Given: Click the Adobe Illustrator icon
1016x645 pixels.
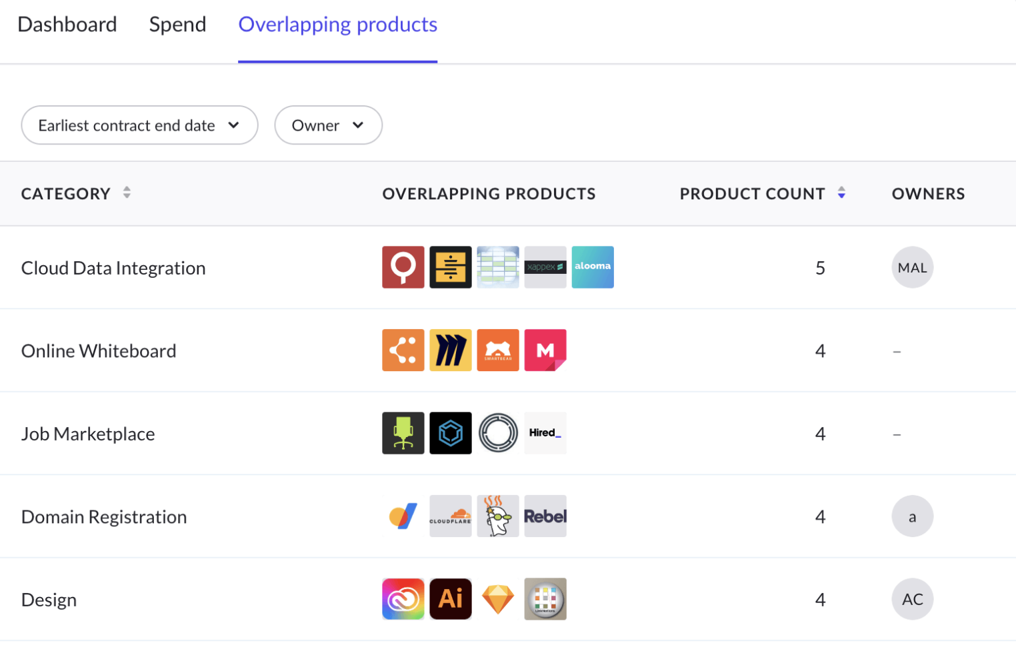Looking at the screenshot, I should (450, 599).
